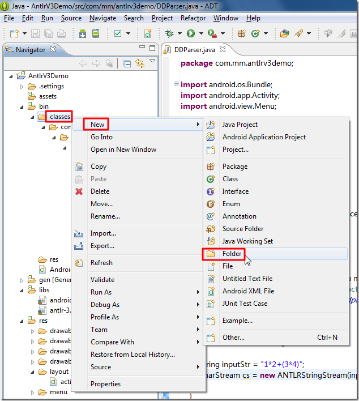Viewport: 359px width, 401px height.
Task: Select the assets folder in Navigator
Action: point(48,96)
